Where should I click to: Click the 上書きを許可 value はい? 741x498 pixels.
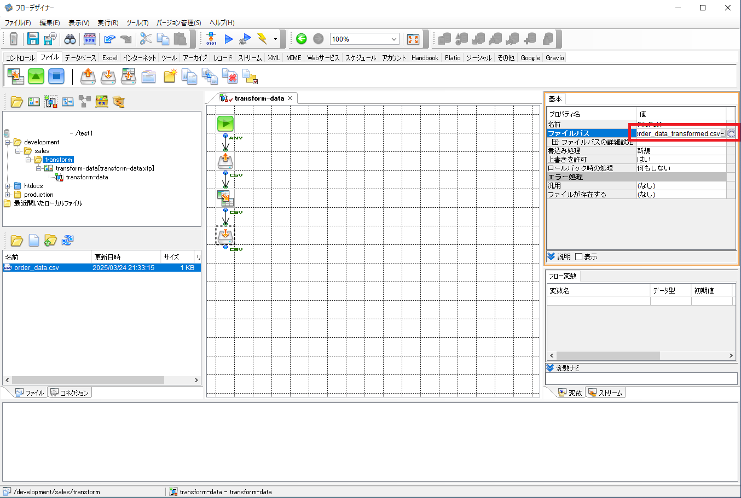pyautogui.click(x=681, y=160)
